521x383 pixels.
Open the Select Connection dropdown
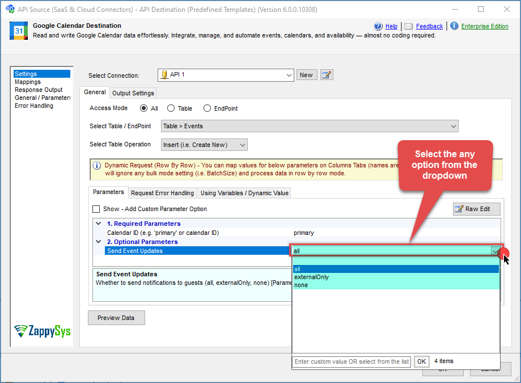pyautogui.click(x=289, y=75)
